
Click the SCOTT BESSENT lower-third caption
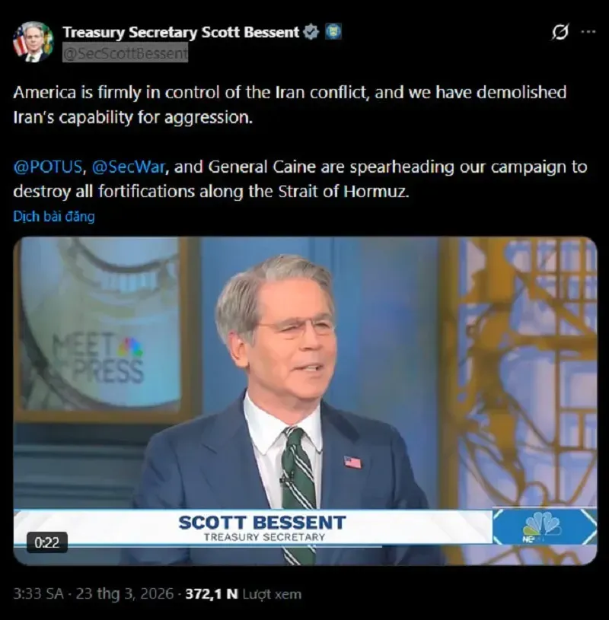(x=262, y=527)
